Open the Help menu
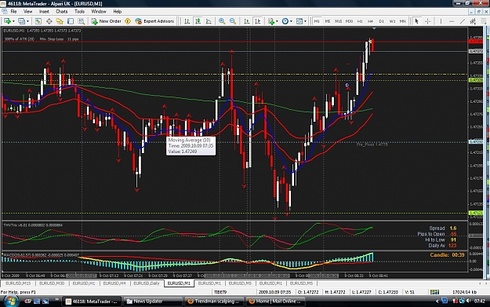 [117, 11]
